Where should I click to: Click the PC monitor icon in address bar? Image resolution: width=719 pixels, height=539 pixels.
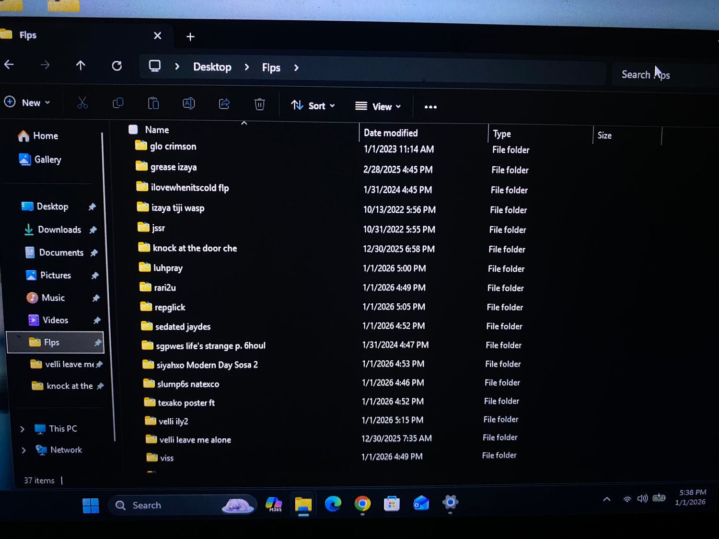pyautogui.click(x=154, y=66)
